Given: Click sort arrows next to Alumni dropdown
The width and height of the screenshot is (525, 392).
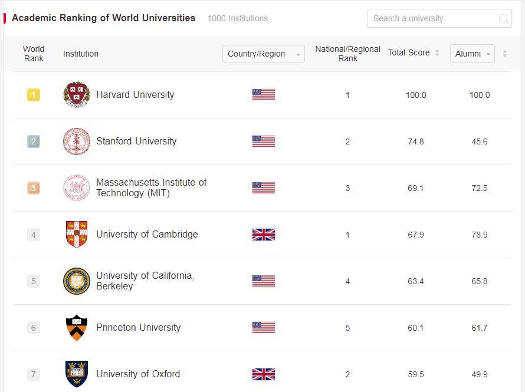Looking at the screenshot, I should click(504, 54).
